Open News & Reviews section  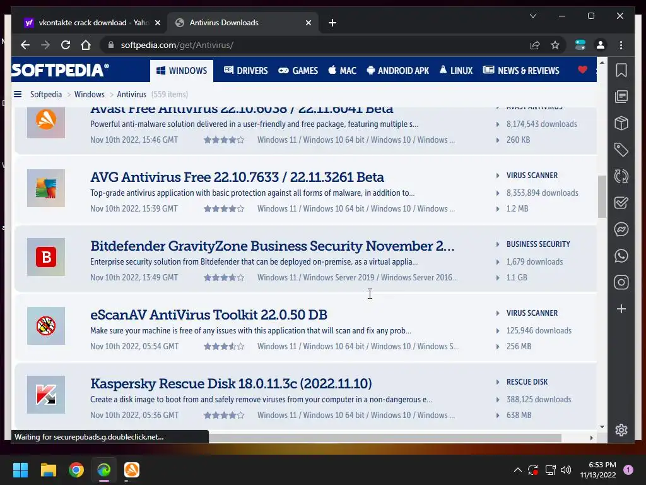point(521,71)
